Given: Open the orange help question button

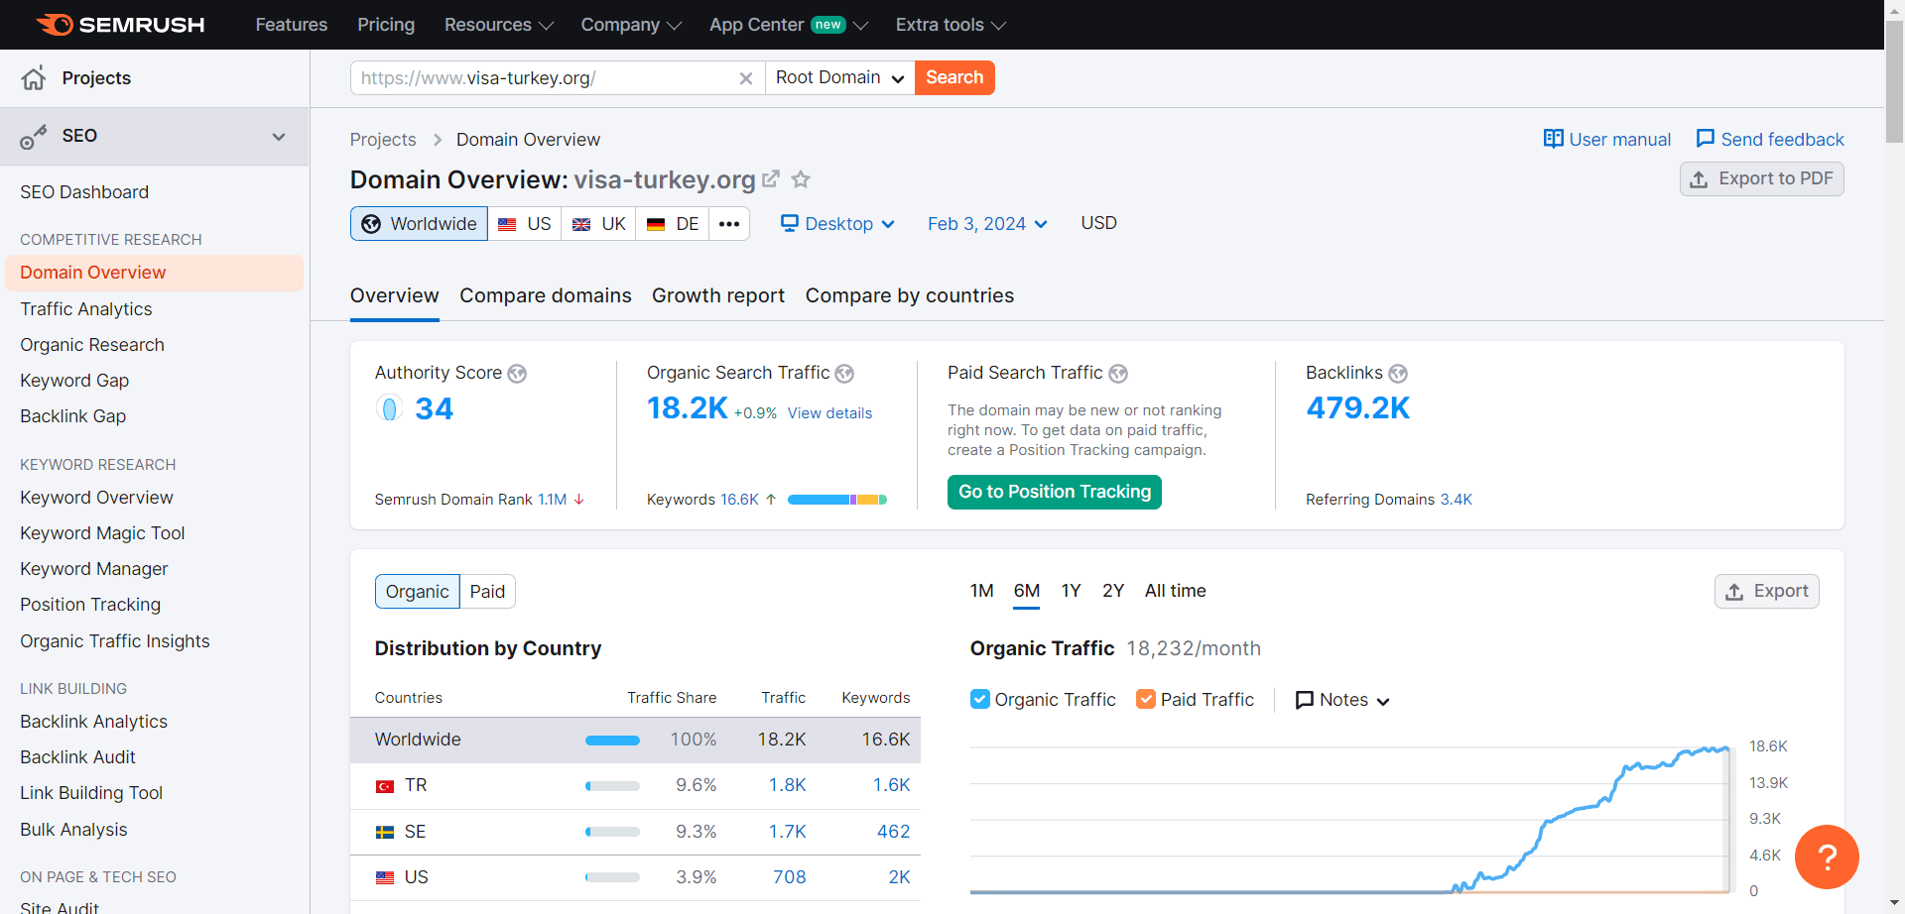Looking at the screenshot, I should (x=1827, y=857).
